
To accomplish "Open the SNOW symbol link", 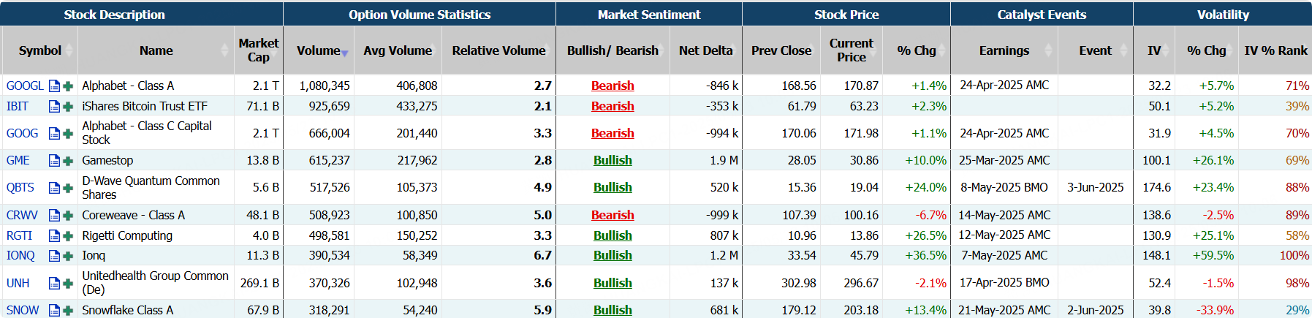I will click(x=23, y=311).
